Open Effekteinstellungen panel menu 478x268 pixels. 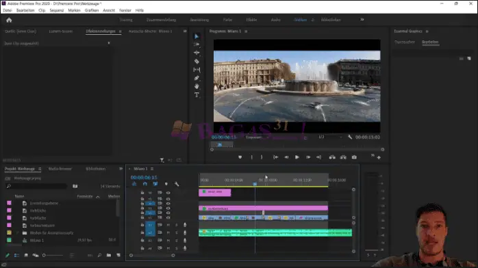tap(120, 31)
